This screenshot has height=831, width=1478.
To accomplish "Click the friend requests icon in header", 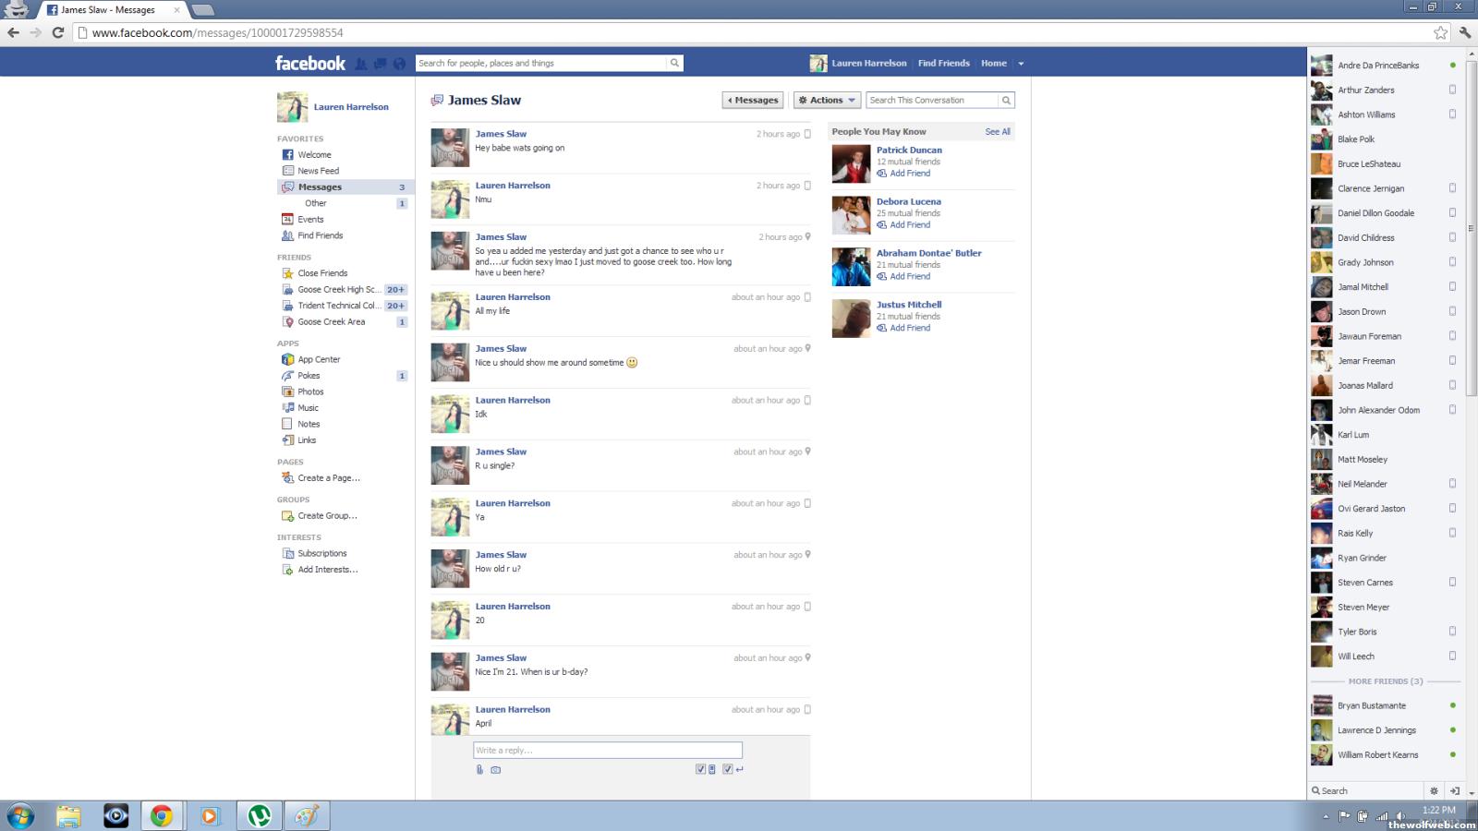I will pyautogui.click(x=361, y=64).
